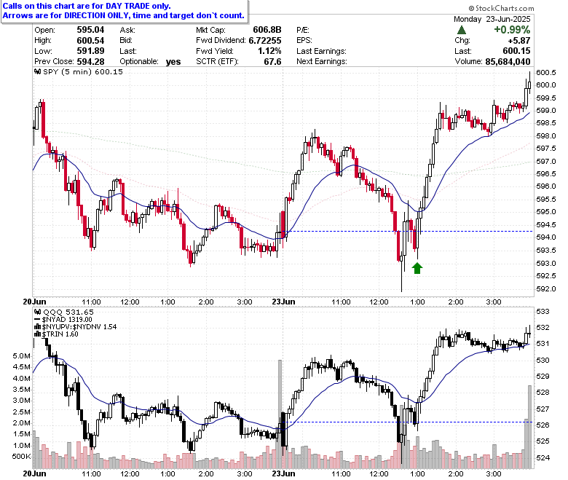
Task: Click the Volume value 85,684,040
Action: (508, 62)
